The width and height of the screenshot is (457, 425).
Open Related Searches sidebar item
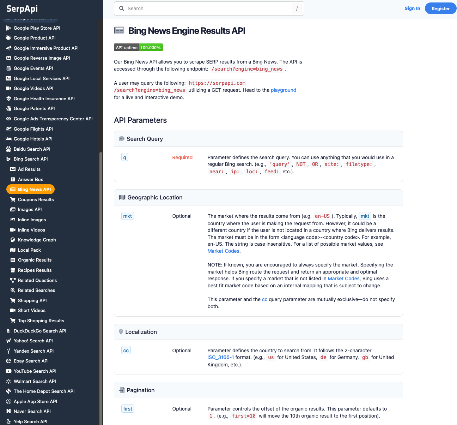[x=37, y=290]
